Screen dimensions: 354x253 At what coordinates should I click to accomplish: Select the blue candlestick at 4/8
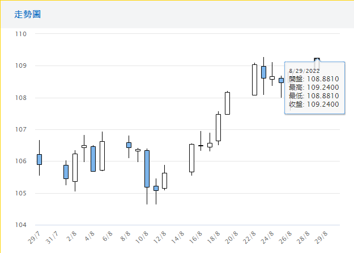93,159
